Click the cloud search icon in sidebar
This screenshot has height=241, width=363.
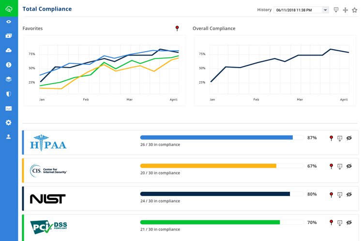pyautogui.click(x=9, y=8)
